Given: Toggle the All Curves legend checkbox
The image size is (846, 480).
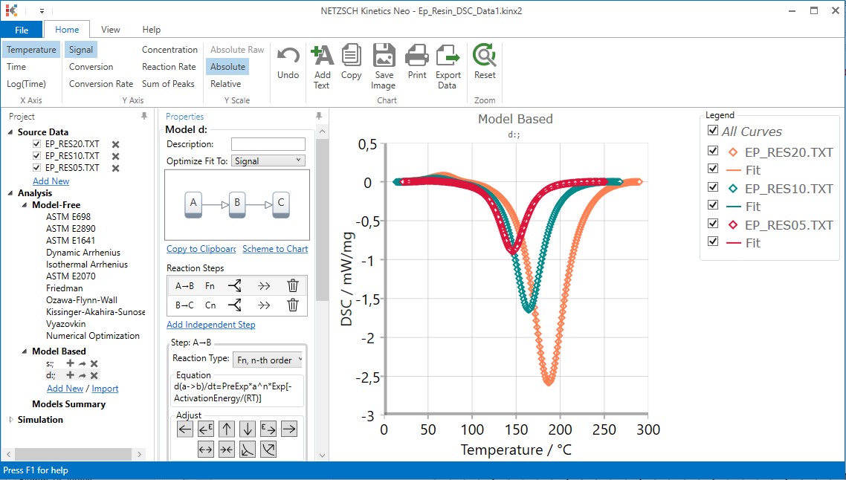Looking at the screenshot, I should click(713, 131).
